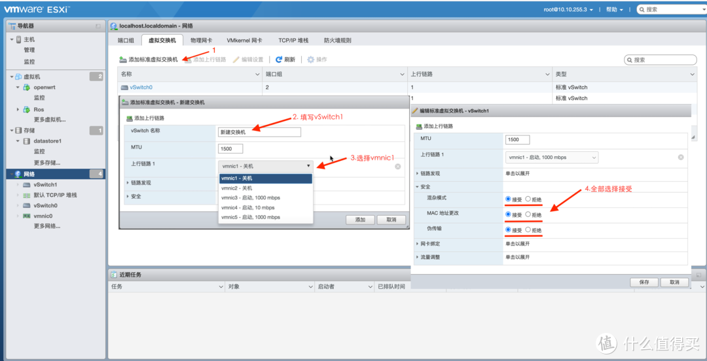Switch to VMkernel NICs tab
The width and height of the screenshot is (707, 361).
(x=244, y=40)
